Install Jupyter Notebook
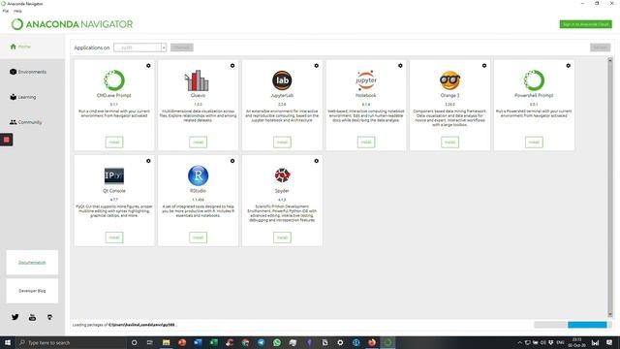This screenshot has height=349, width=620. [x=366, y=143]
